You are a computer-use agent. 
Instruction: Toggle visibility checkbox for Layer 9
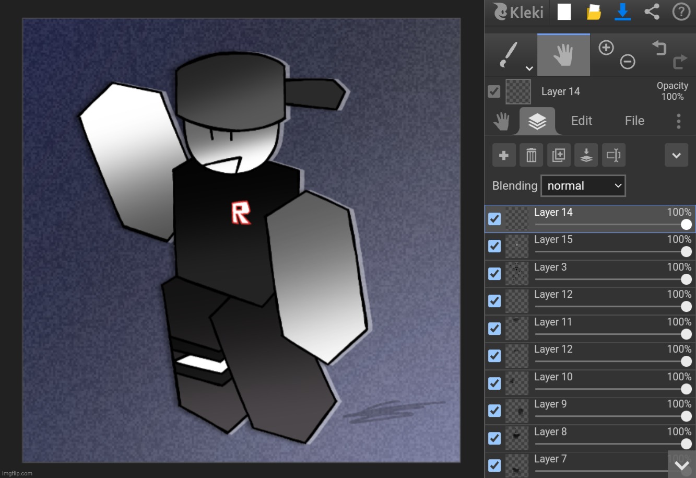(494, 411)
